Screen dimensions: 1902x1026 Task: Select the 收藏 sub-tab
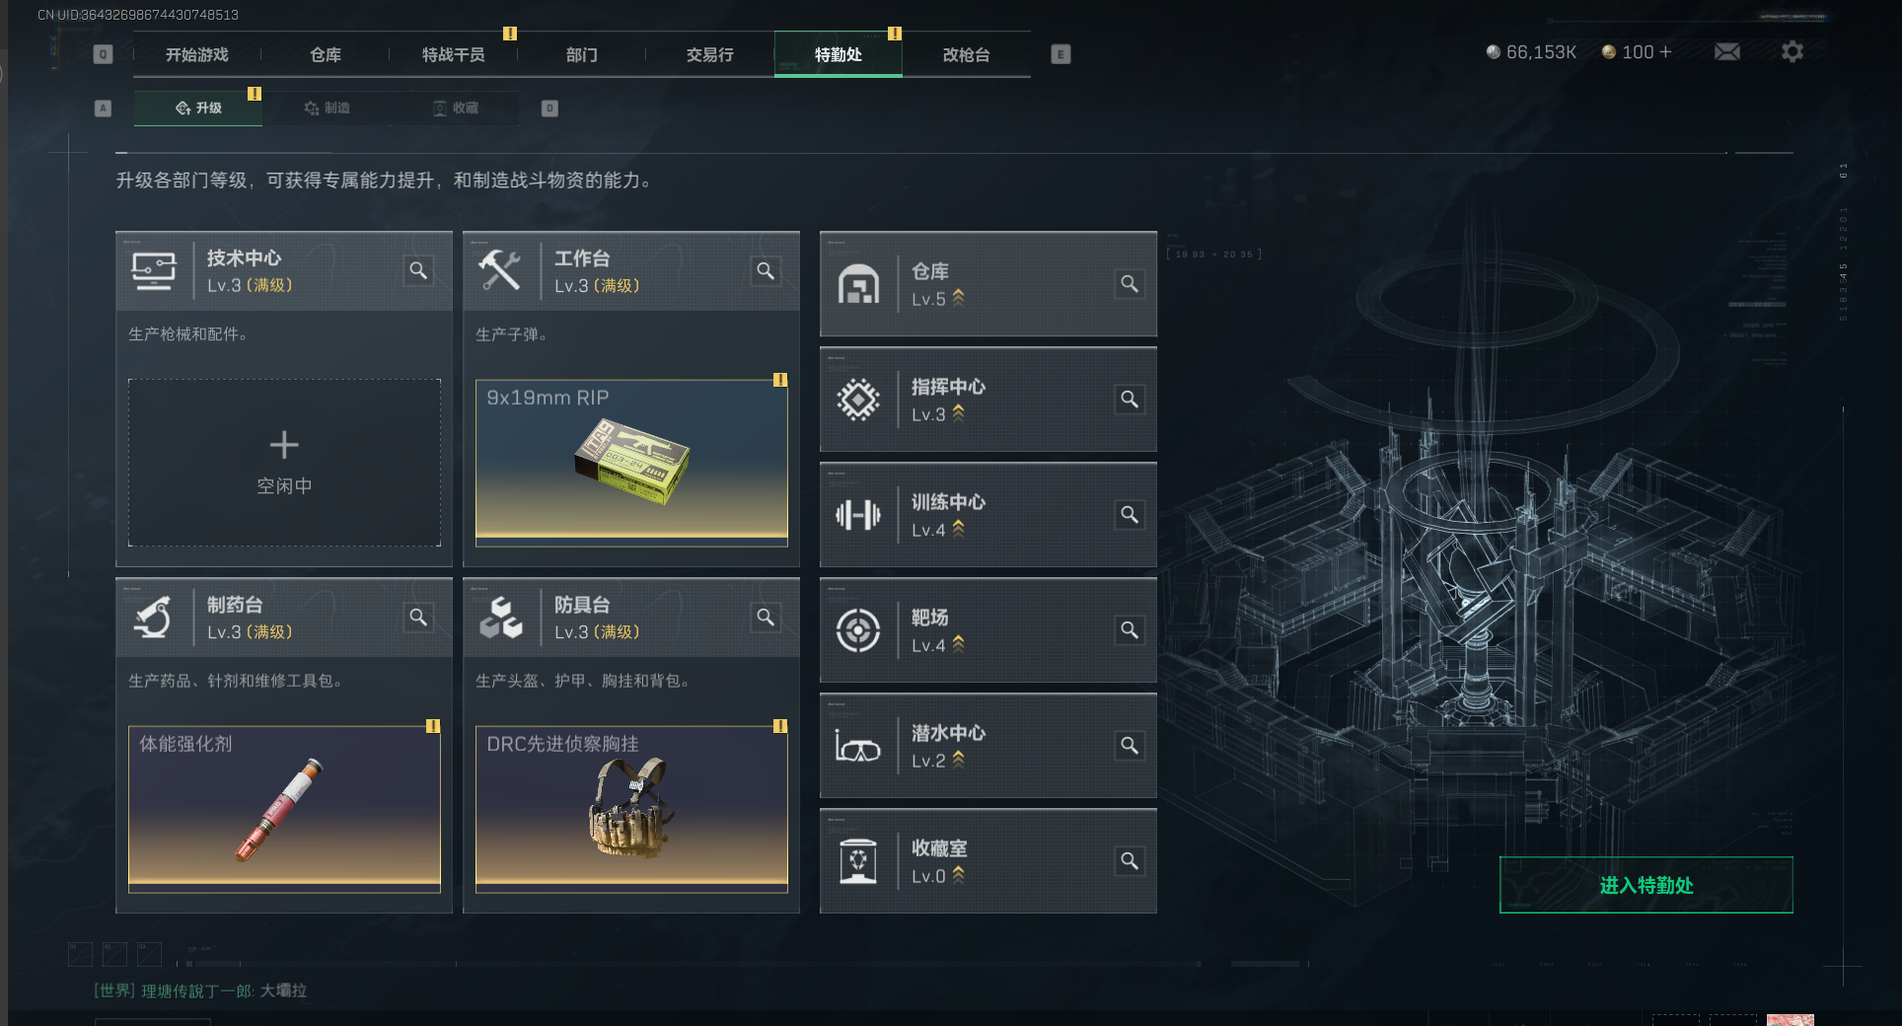tap(456, 108)
